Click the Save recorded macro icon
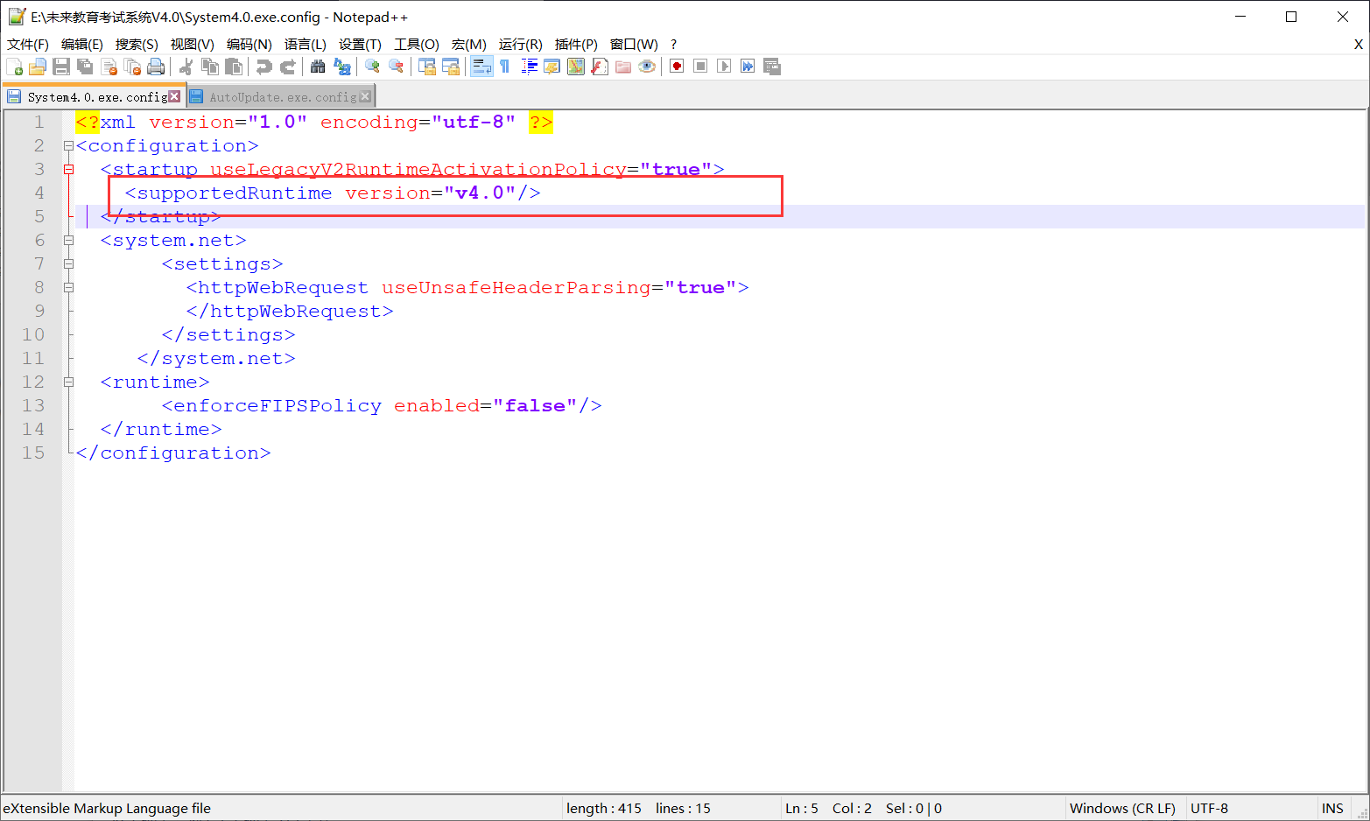This screenshot has width=1370, height=821. (x=771, y=67)
